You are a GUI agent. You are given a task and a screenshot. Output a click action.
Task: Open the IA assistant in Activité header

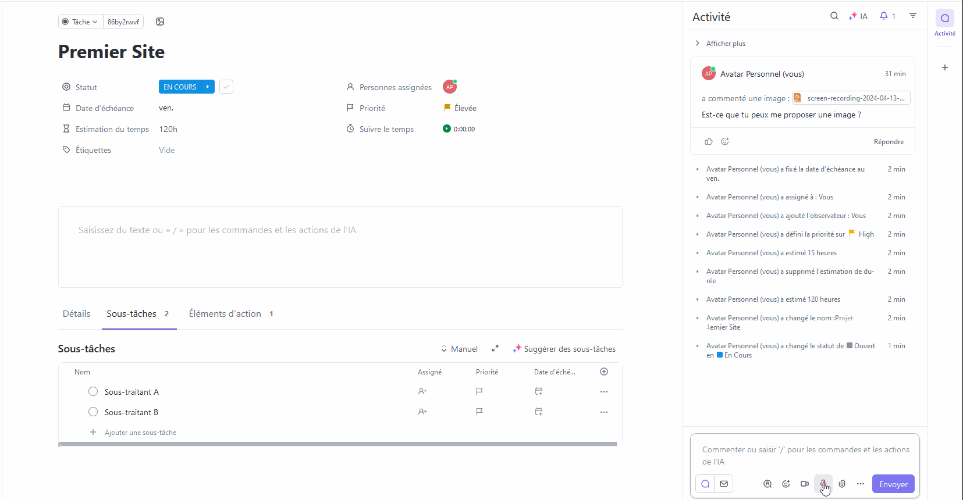tap(858, 16)
